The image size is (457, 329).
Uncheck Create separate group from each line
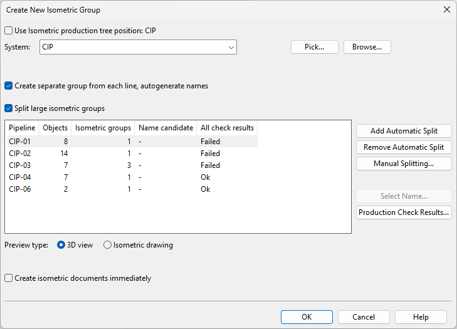click(9, 86)
